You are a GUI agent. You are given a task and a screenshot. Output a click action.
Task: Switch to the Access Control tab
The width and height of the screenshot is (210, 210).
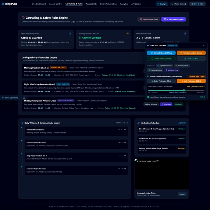click(56, 4)
